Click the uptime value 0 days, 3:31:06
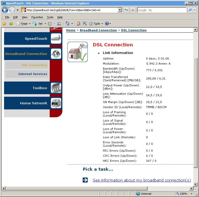 [x=157, y=58]
